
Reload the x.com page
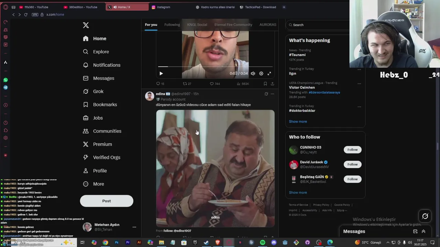26,14
